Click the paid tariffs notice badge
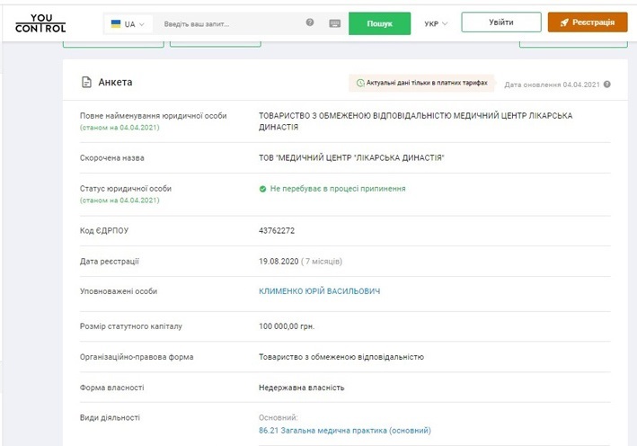This screenshot has width=637, height=446. pyautogui.click(x=421, y=83)
